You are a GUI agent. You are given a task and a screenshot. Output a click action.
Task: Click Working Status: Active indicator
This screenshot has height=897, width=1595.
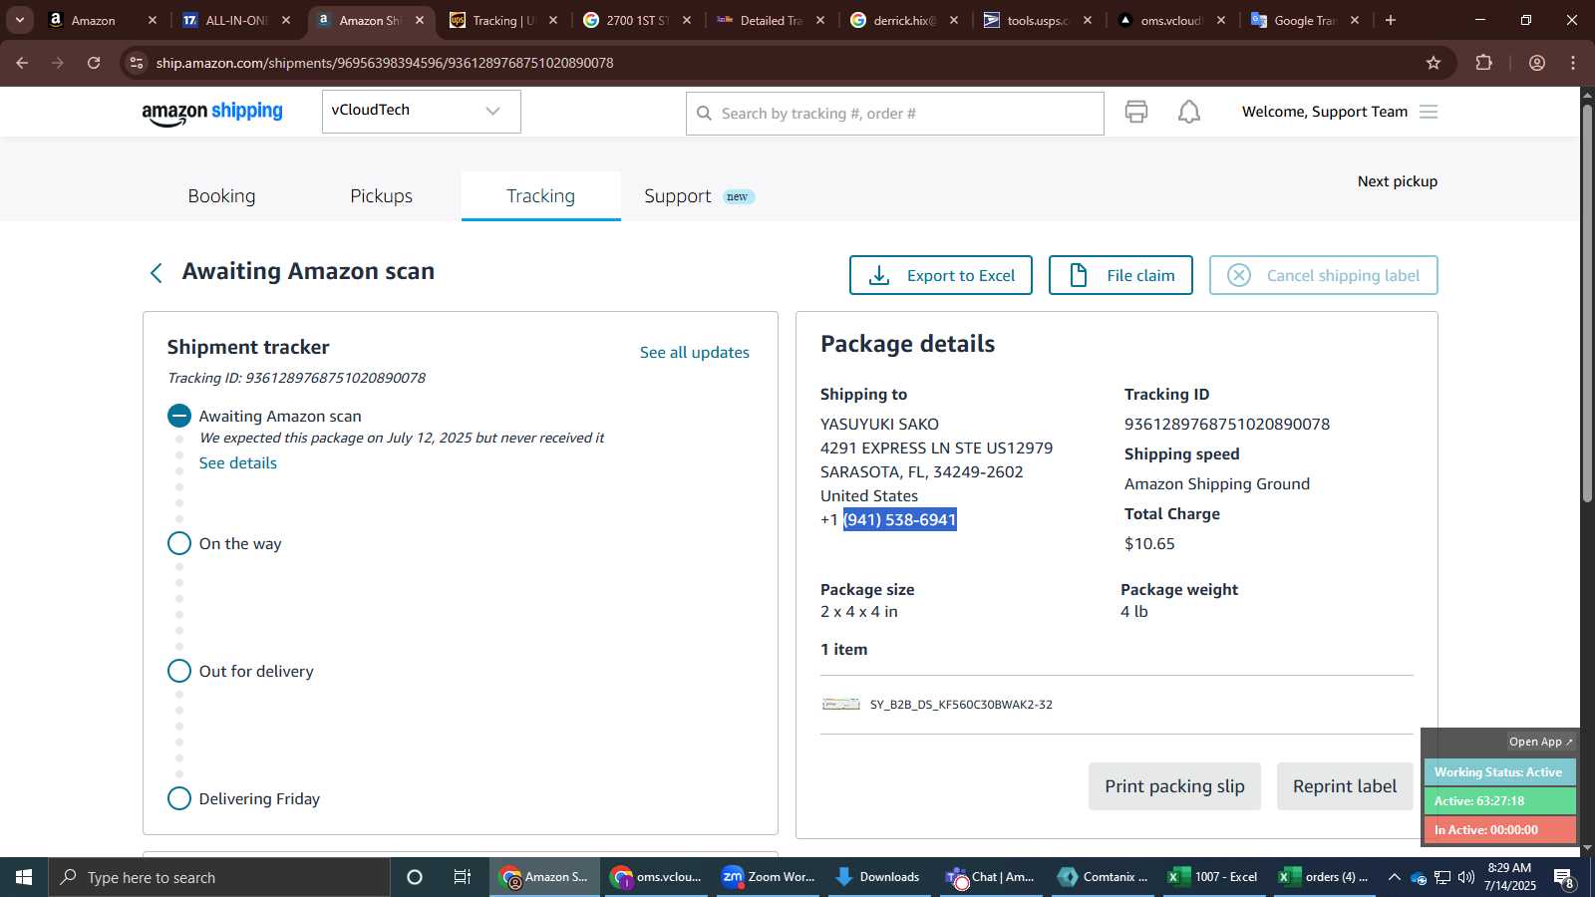[1499, 772]
